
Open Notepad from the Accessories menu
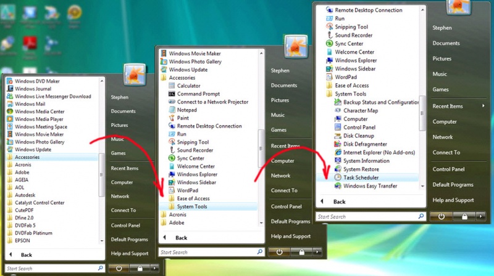coord(186,110)
